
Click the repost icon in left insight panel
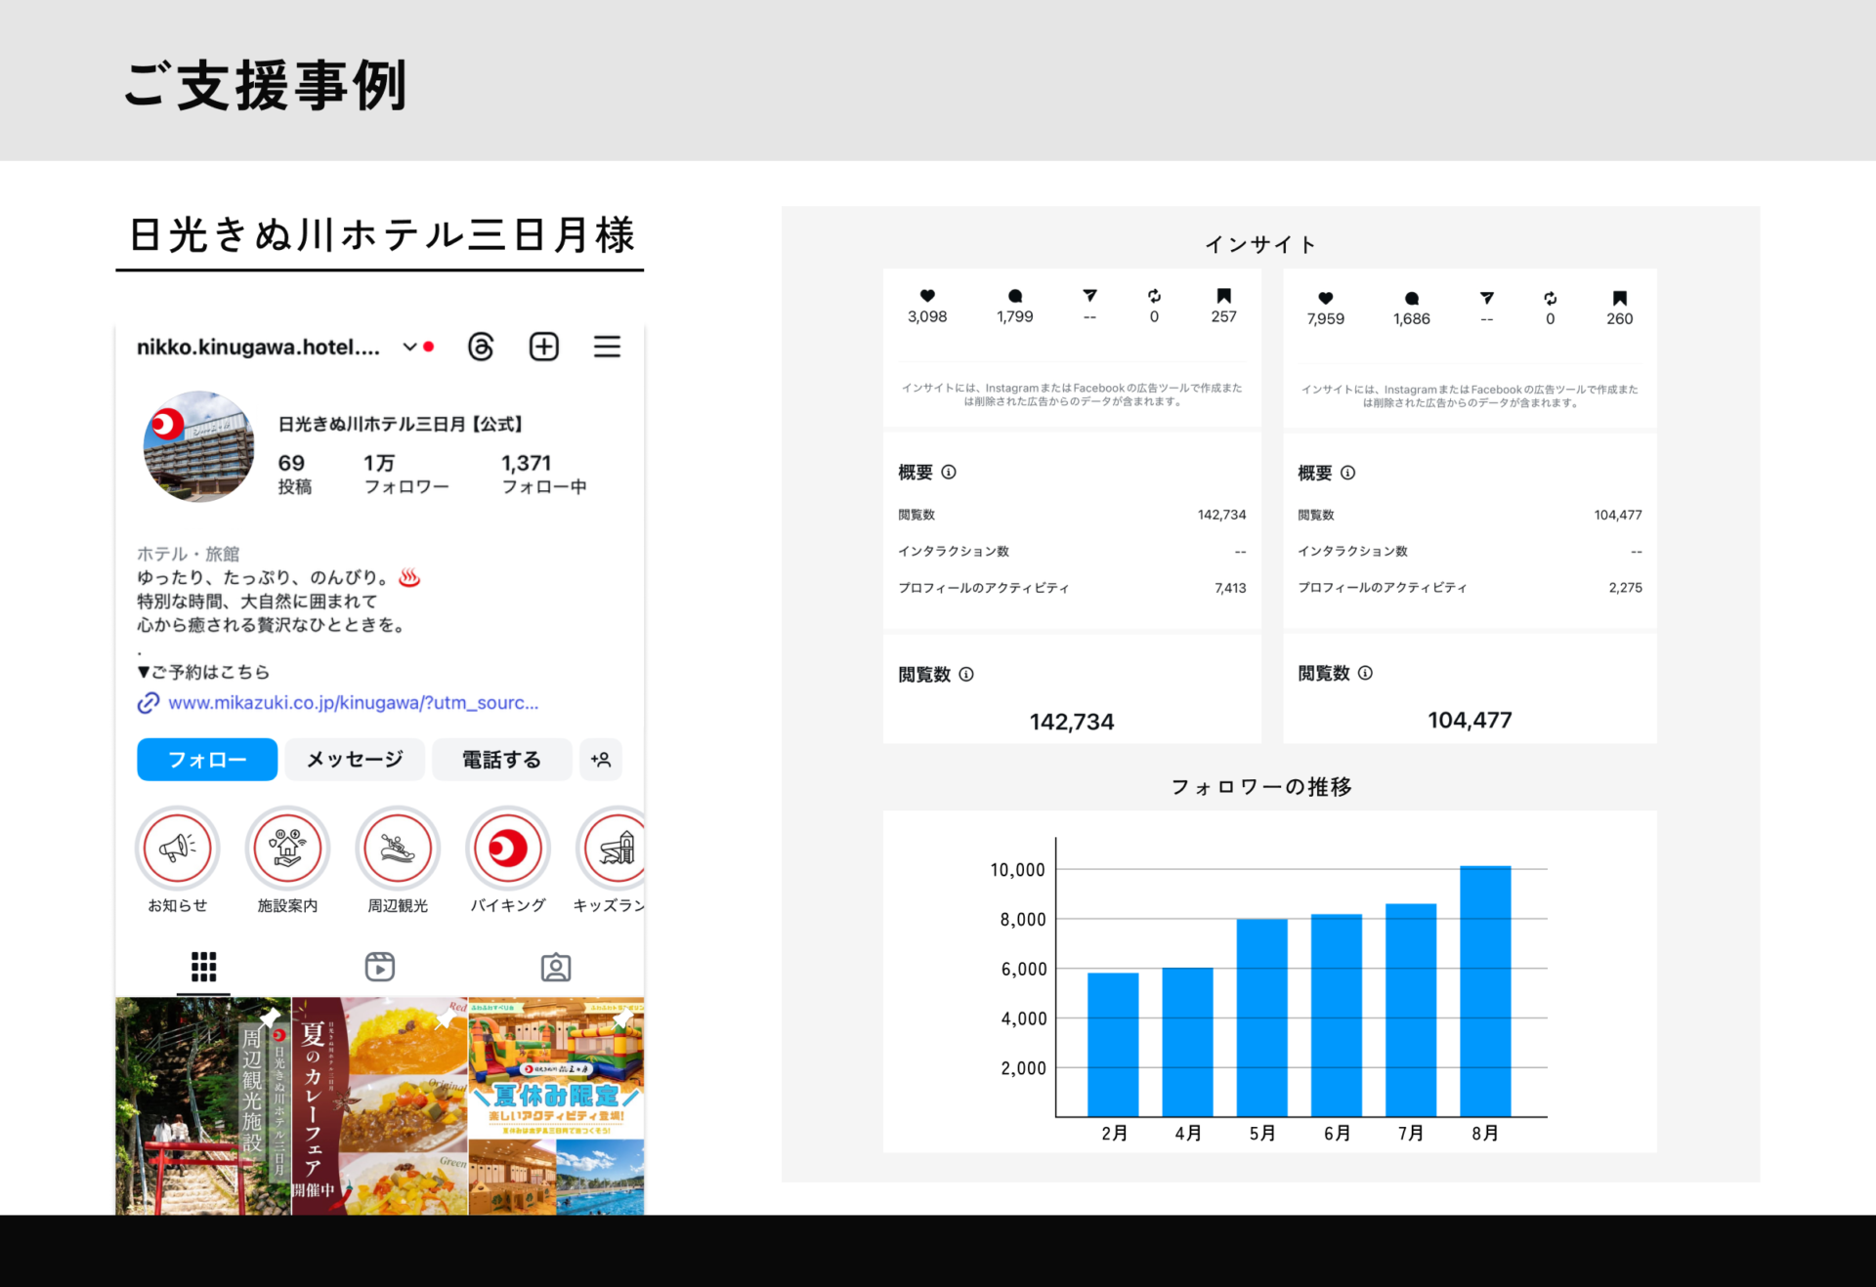[1154, 296]
